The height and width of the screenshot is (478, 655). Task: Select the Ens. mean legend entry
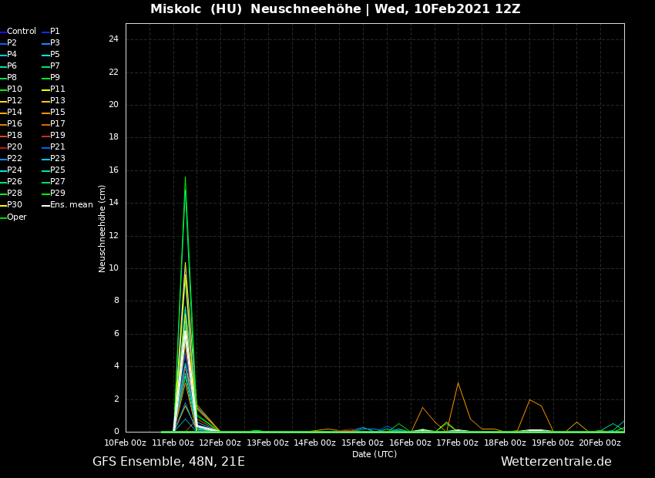tap(71, 205)
